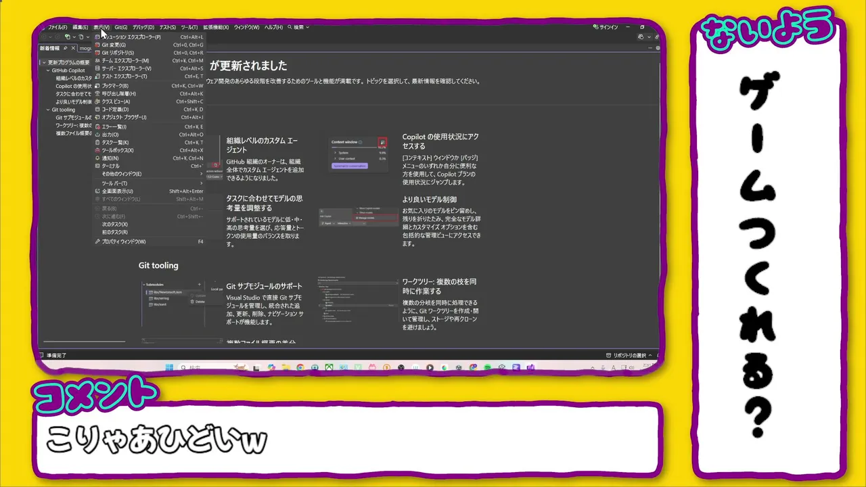Close the 新着情報 tab
Screen dimensions: 866x487
click(73, 49)
